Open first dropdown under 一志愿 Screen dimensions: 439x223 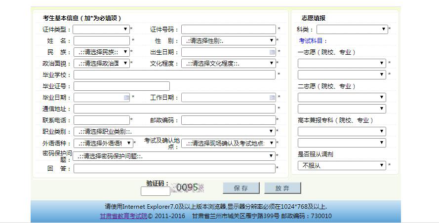(342, 63)
